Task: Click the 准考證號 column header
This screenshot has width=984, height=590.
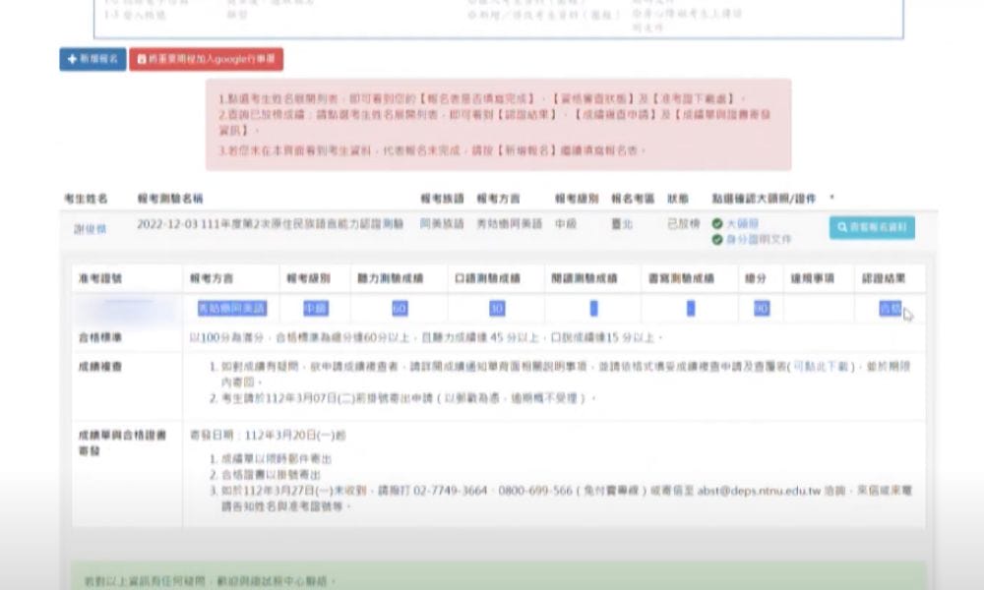Action: pos(99,279)
